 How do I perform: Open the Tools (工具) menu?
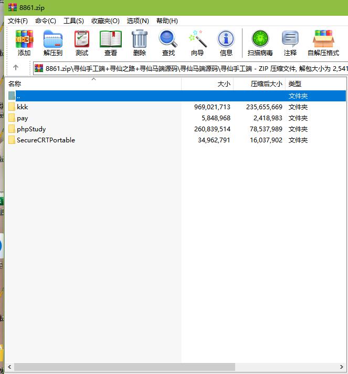click(x=73, y=21)
